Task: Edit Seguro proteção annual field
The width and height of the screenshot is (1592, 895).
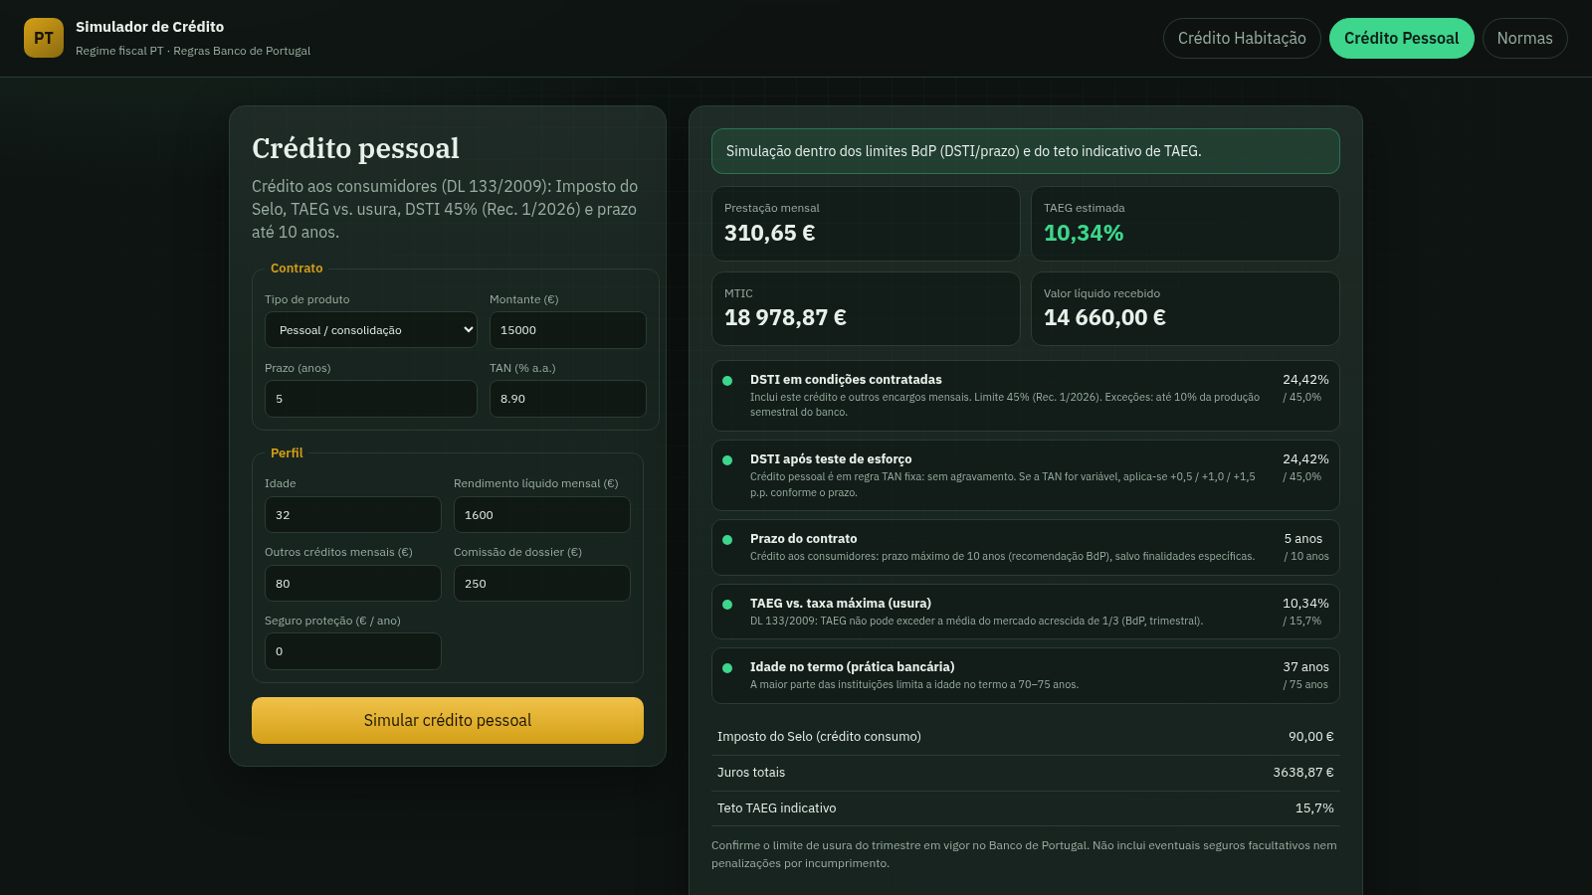Action: [x=353, y=651]
